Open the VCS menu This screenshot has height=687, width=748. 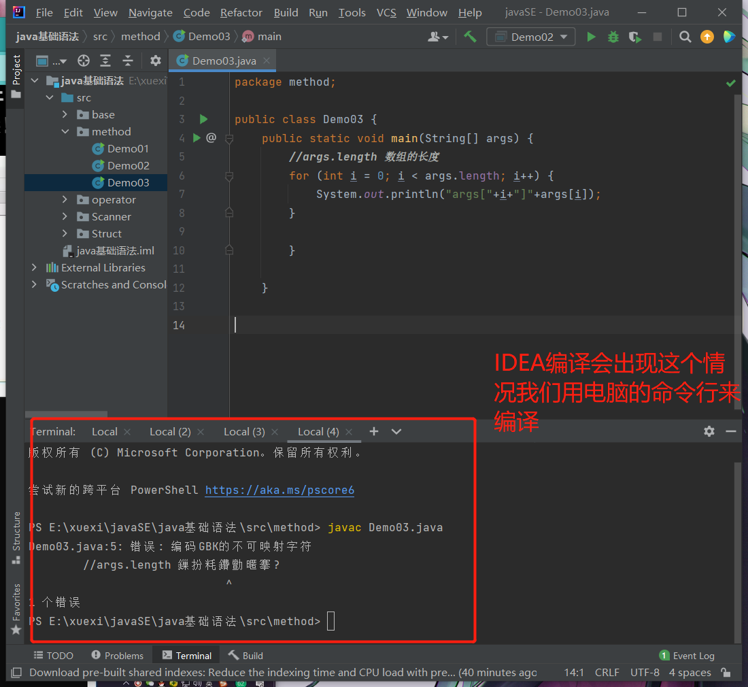pos(386,12)
